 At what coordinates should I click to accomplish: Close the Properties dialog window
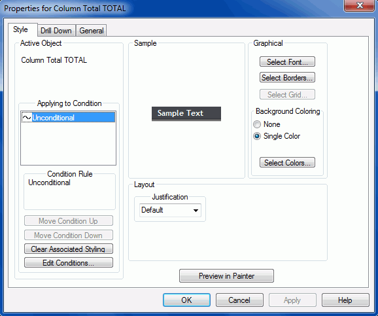[x=359, y=5]
